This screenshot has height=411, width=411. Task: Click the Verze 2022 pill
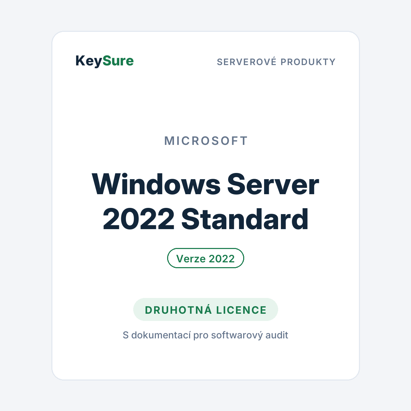point(206,258)
